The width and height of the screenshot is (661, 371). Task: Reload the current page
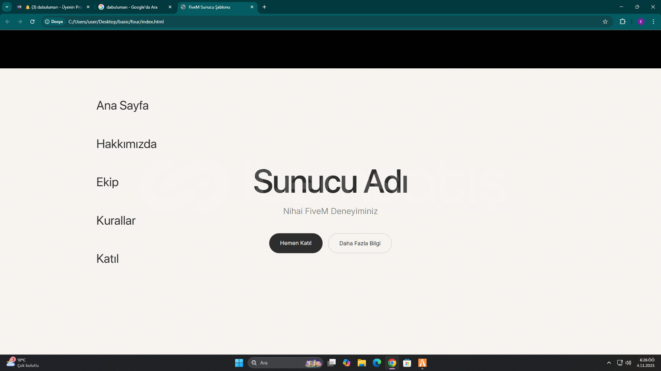(x=32, y=22)
